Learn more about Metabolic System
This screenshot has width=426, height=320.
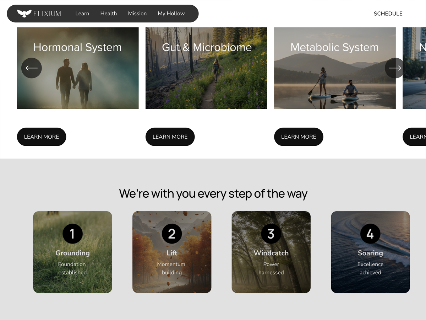[299, 137]
